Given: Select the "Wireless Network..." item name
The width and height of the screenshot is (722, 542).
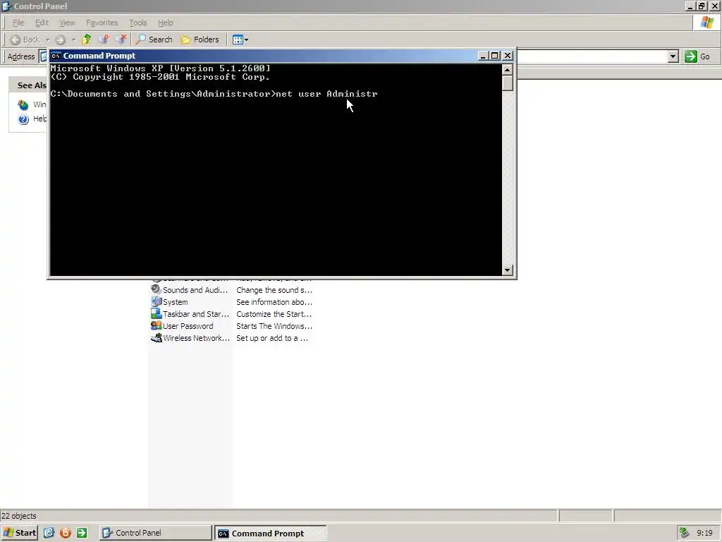Looking at the screenshot, I should pos(196,338).
